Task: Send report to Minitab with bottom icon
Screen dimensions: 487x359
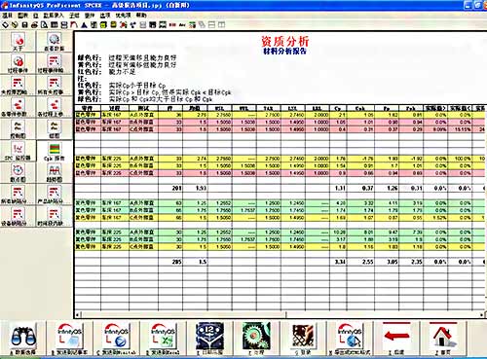Action: coord(116,339)
